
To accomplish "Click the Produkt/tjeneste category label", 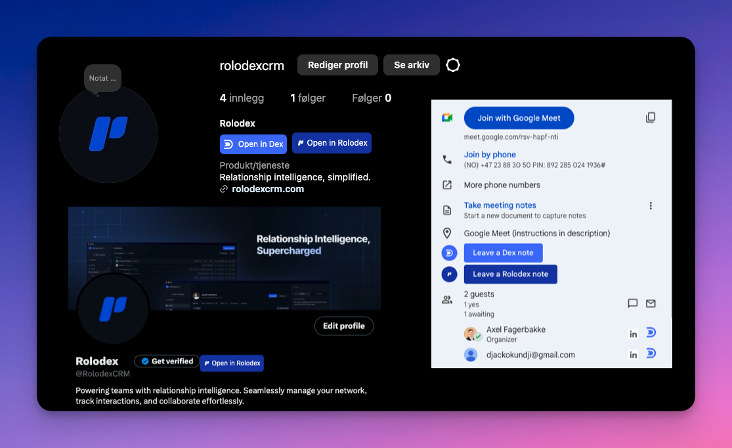I will tap(255, 165).
